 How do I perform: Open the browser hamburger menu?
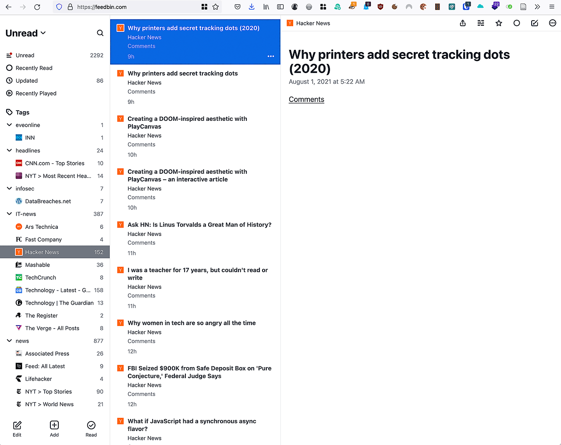point(552,7)
